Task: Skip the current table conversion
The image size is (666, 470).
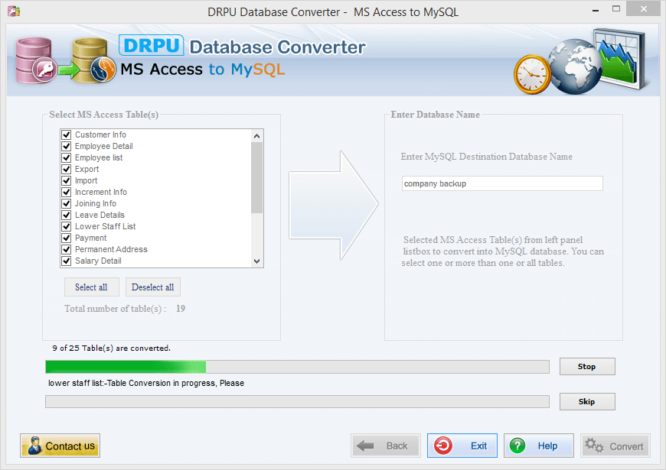Action: click(587, 402)
